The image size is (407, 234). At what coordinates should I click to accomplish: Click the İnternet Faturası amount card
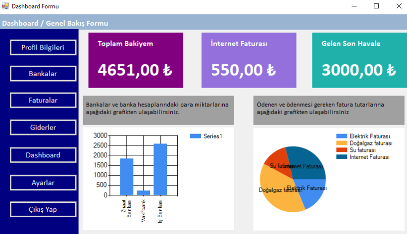coord(249,60)
